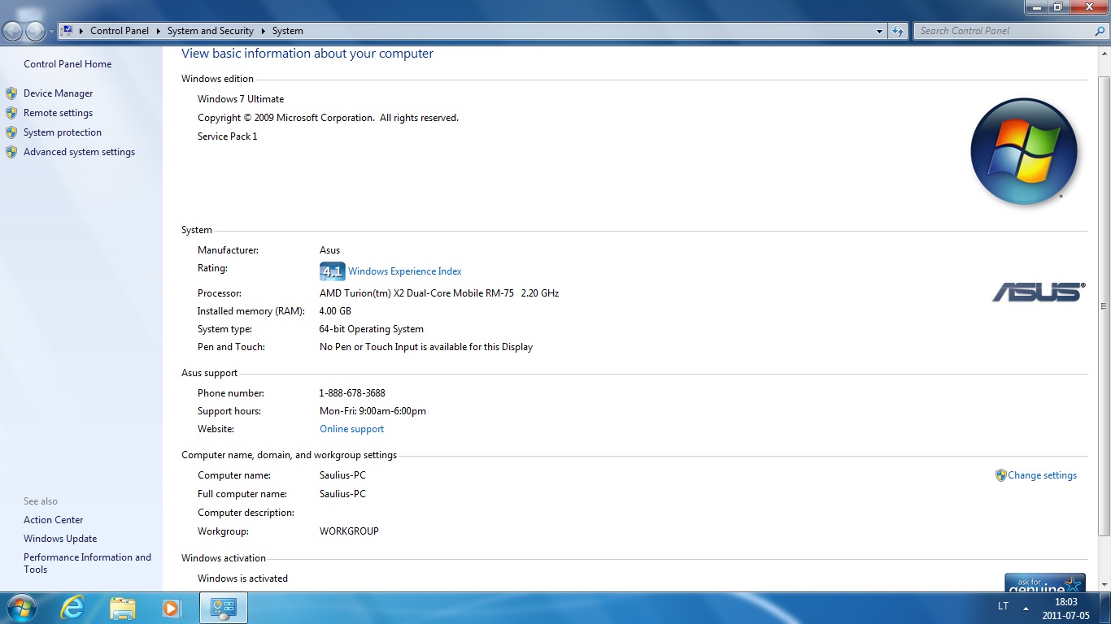
Task: Open Advanced system settings
Action: click(79, 152)
